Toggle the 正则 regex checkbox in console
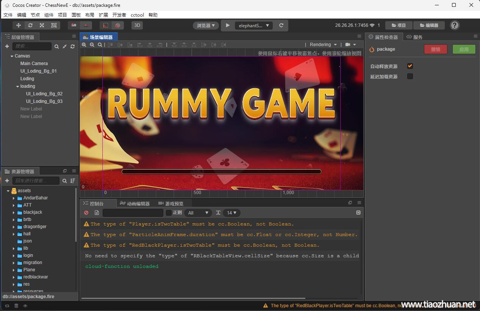 [x=169, y=213]
